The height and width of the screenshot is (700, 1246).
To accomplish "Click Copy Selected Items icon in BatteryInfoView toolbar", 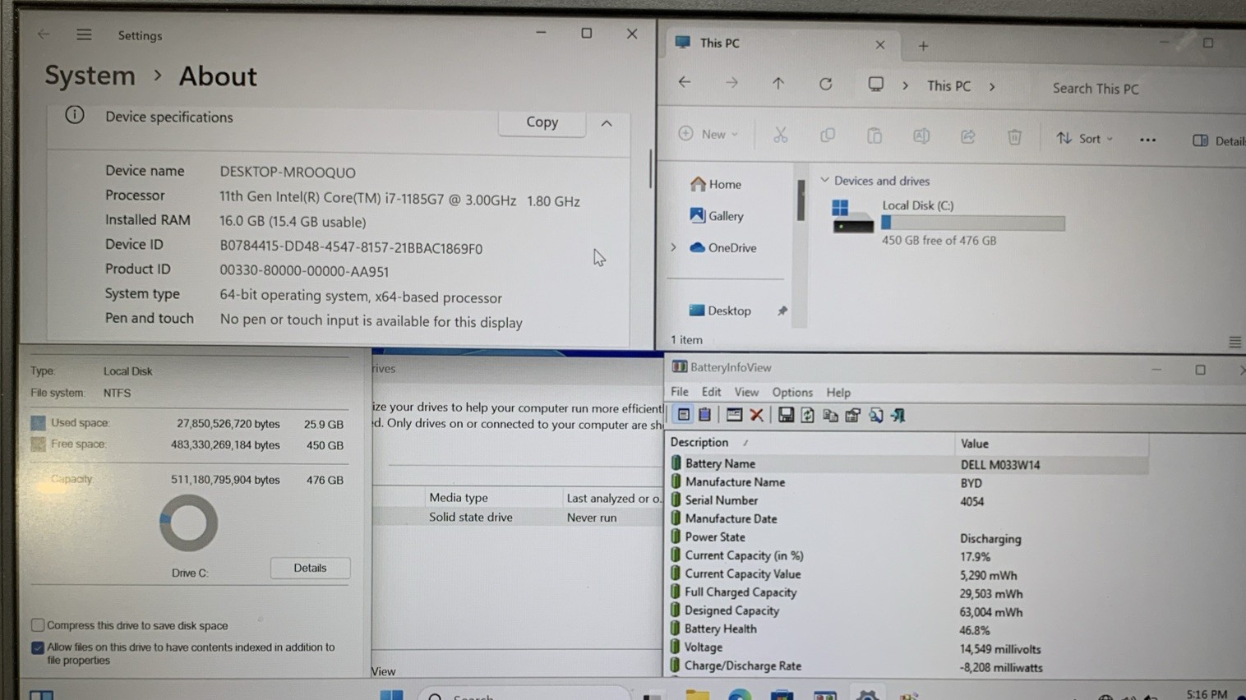I will click(x=830, y=416).
